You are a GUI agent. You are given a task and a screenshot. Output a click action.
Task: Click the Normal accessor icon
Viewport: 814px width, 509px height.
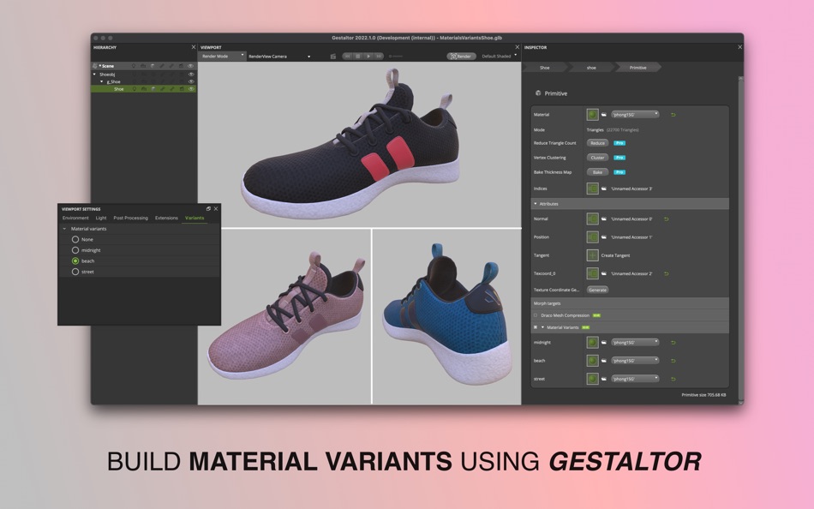[x=592, y=219]
